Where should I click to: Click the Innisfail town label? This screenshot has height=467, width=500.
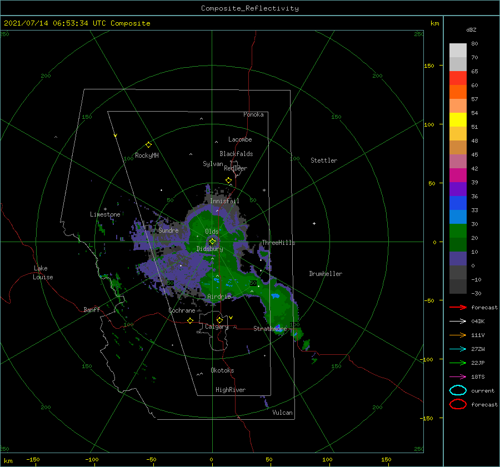pos(224,201)
